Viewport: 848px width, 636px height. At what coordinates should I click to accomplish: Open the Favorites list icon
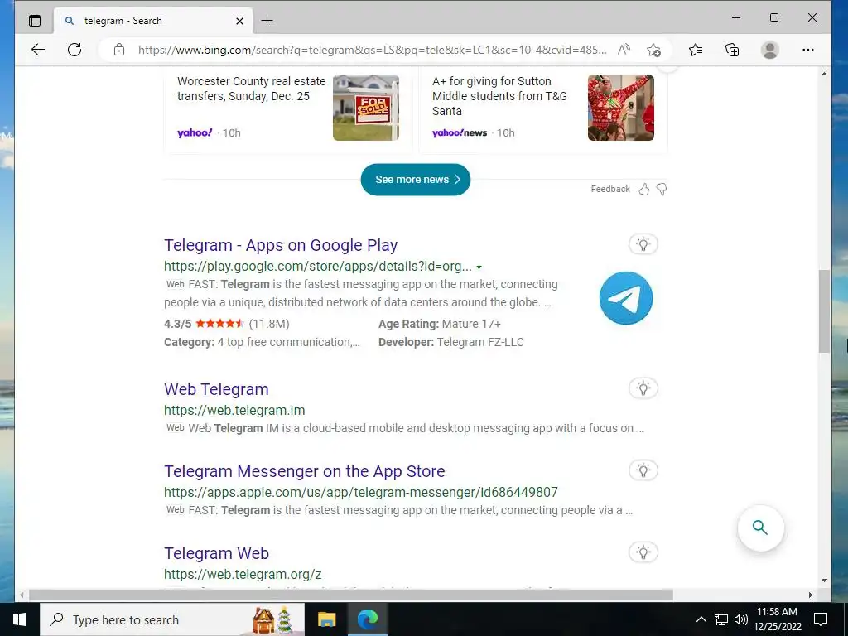[696, 50]
